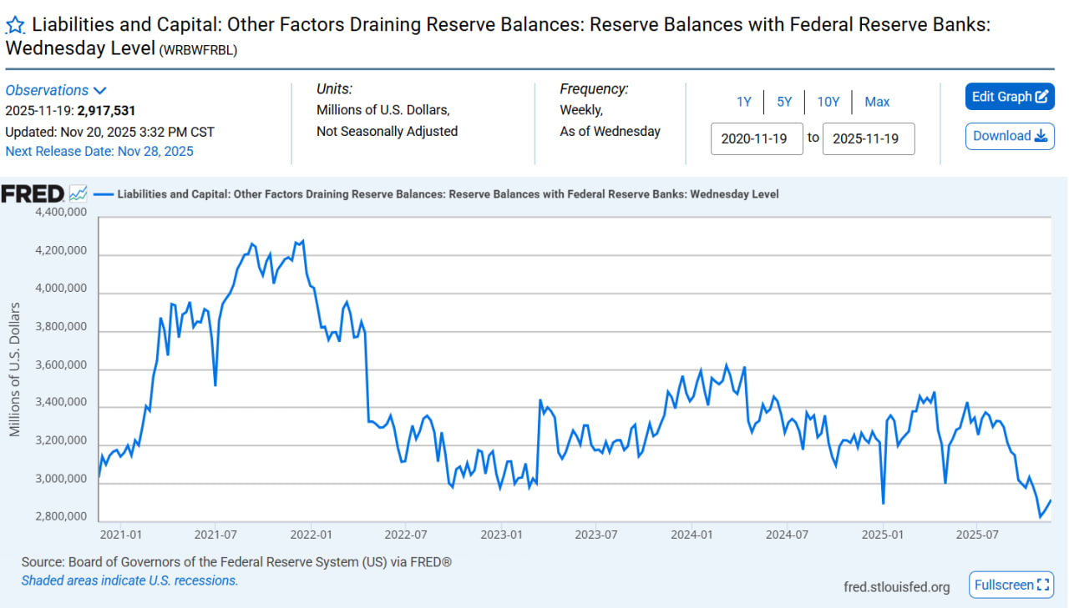Click the fred.stlouisfed.org footer text
This screenshot has height=608, width=1069.
pos(896,587)
